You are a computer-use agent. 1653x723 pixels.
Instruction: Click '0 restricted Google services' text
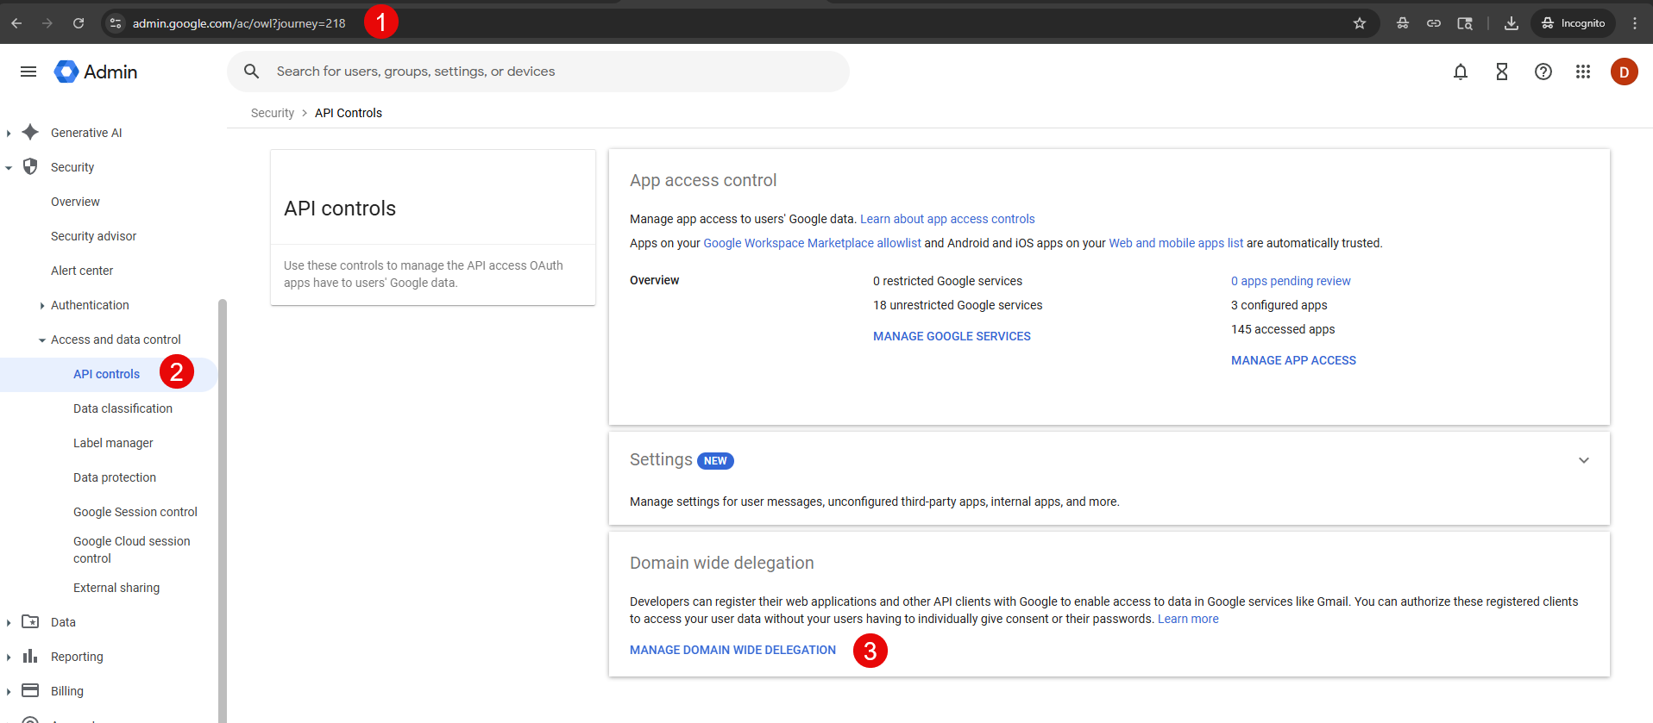click(x=947, y=281)
